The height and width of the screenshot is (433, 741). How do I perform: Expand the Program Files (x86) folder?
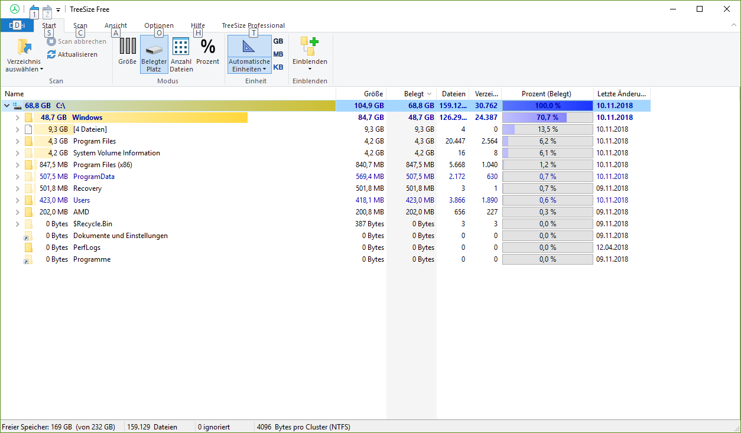(17, 165)
